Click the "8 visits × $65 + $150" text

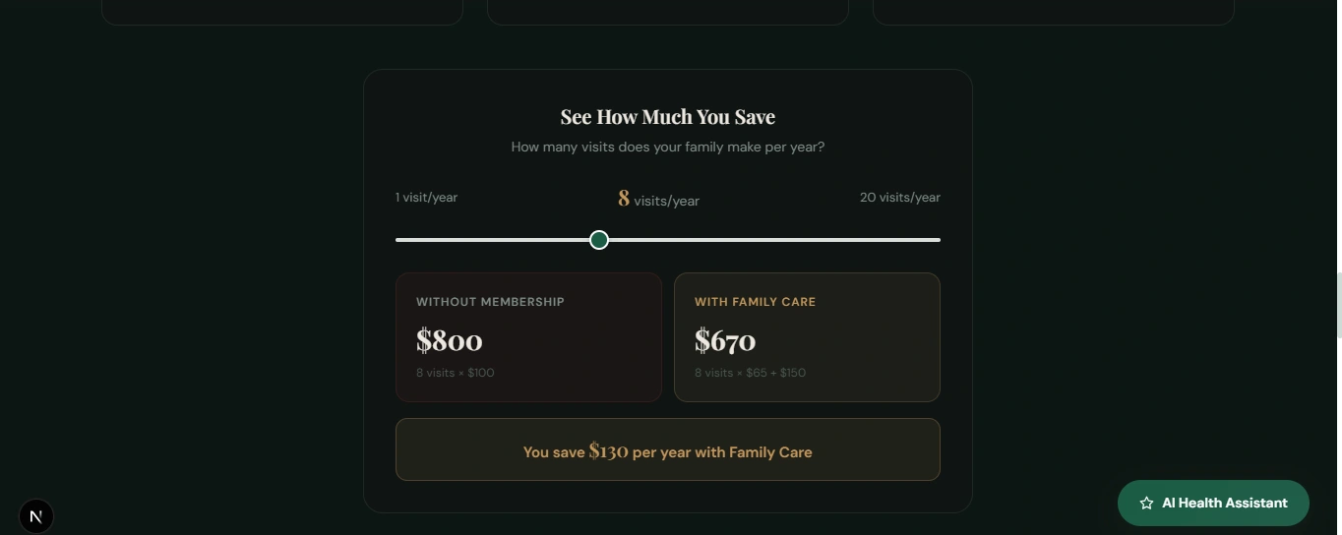tap(750, 373)
